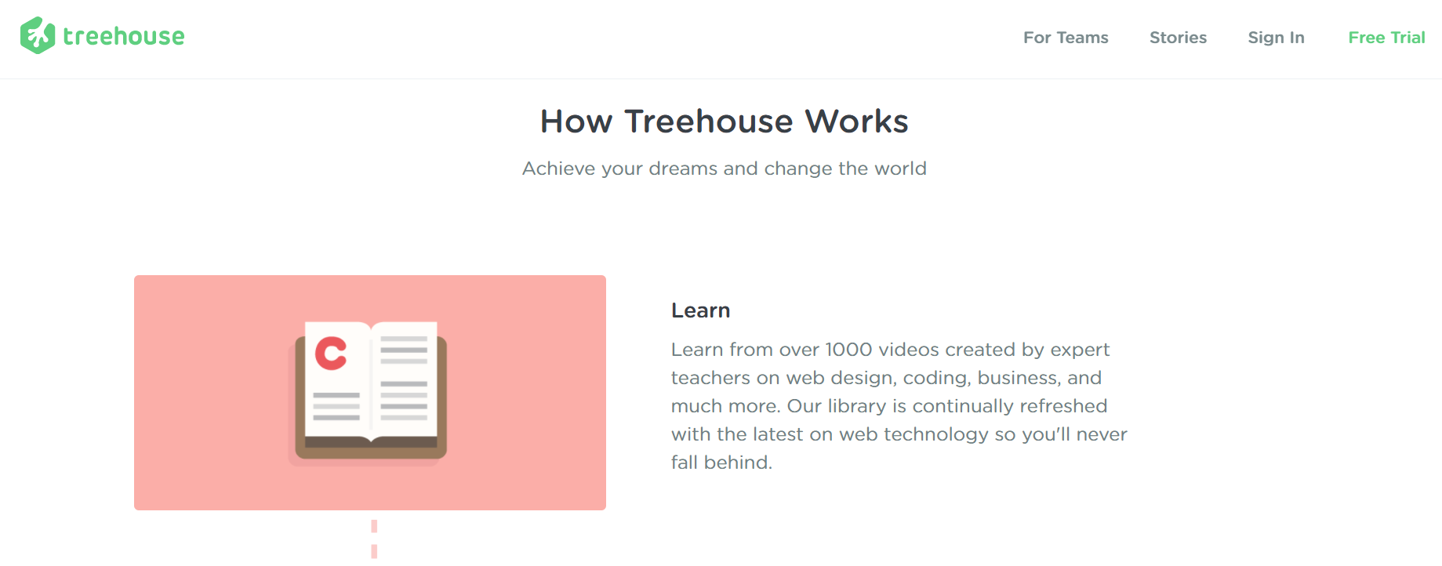Viewport: 1442px width, 566px height.
Task: Click the pink Learn illustration card
Action: (x=370, y=393)
